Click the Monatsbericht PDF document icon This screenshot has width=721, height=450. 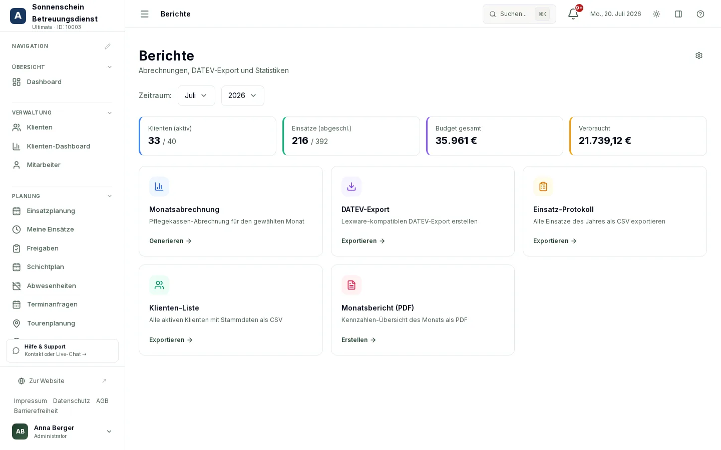click(x=351, y=285)
